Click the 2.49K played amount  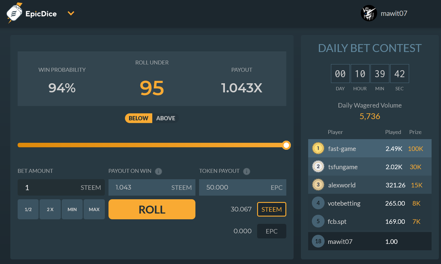tap(394, 149)
